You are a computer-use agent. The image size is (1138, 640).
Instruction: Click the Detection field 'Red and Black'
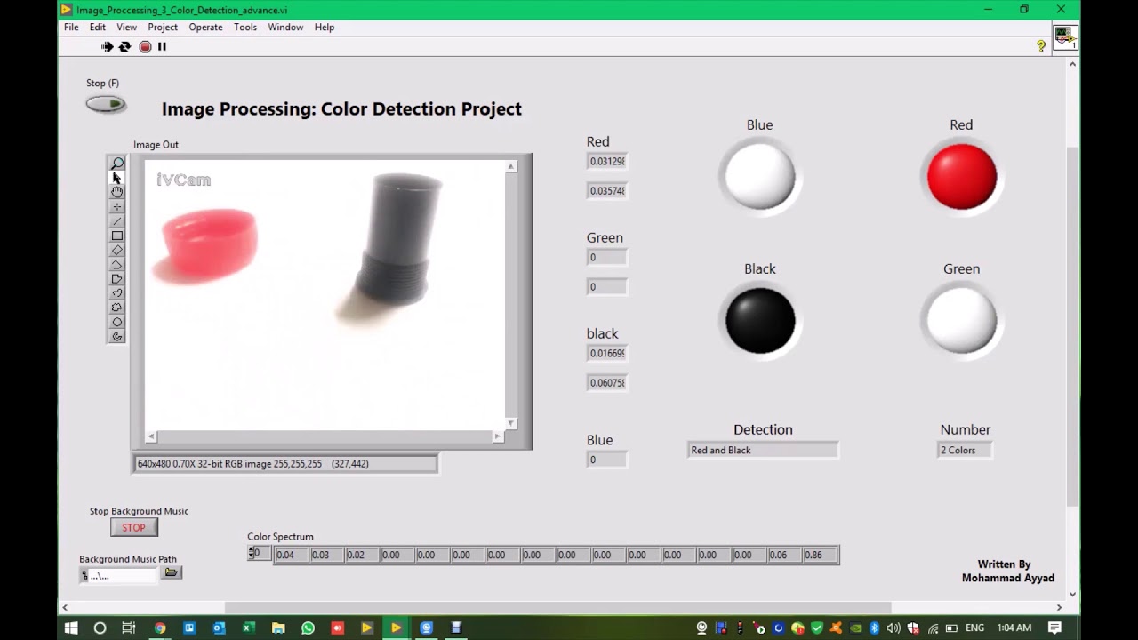pos(763,450)
